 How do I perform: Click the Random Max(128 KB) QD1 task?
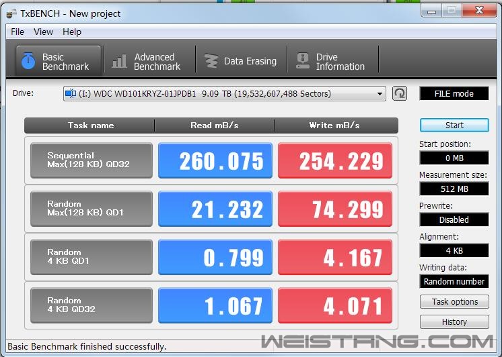click(x=92, y=209)
